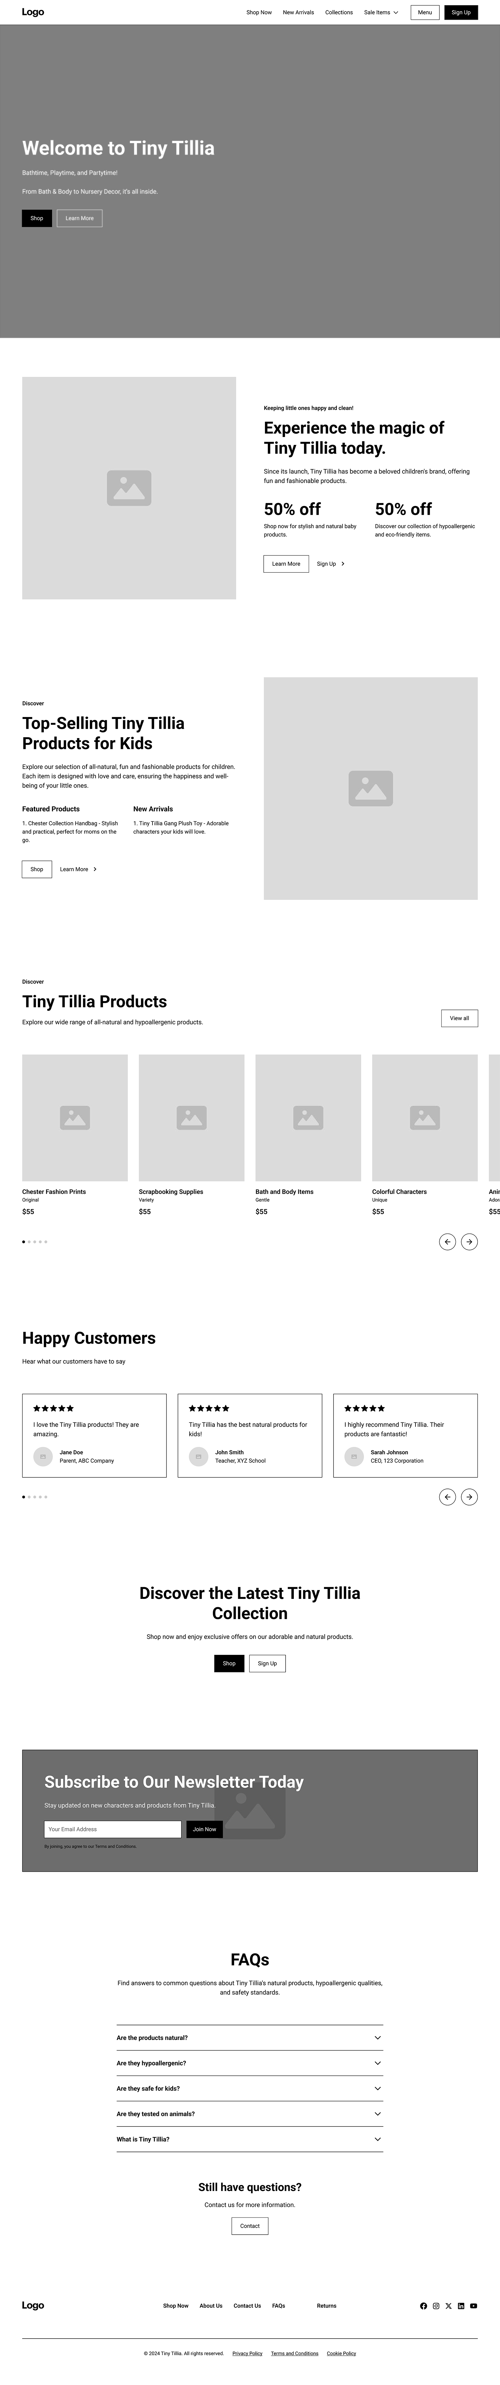Expand 'Are they hypoallergenic?' question
The image size is (500, 2385).
(x=250, y=2063)
